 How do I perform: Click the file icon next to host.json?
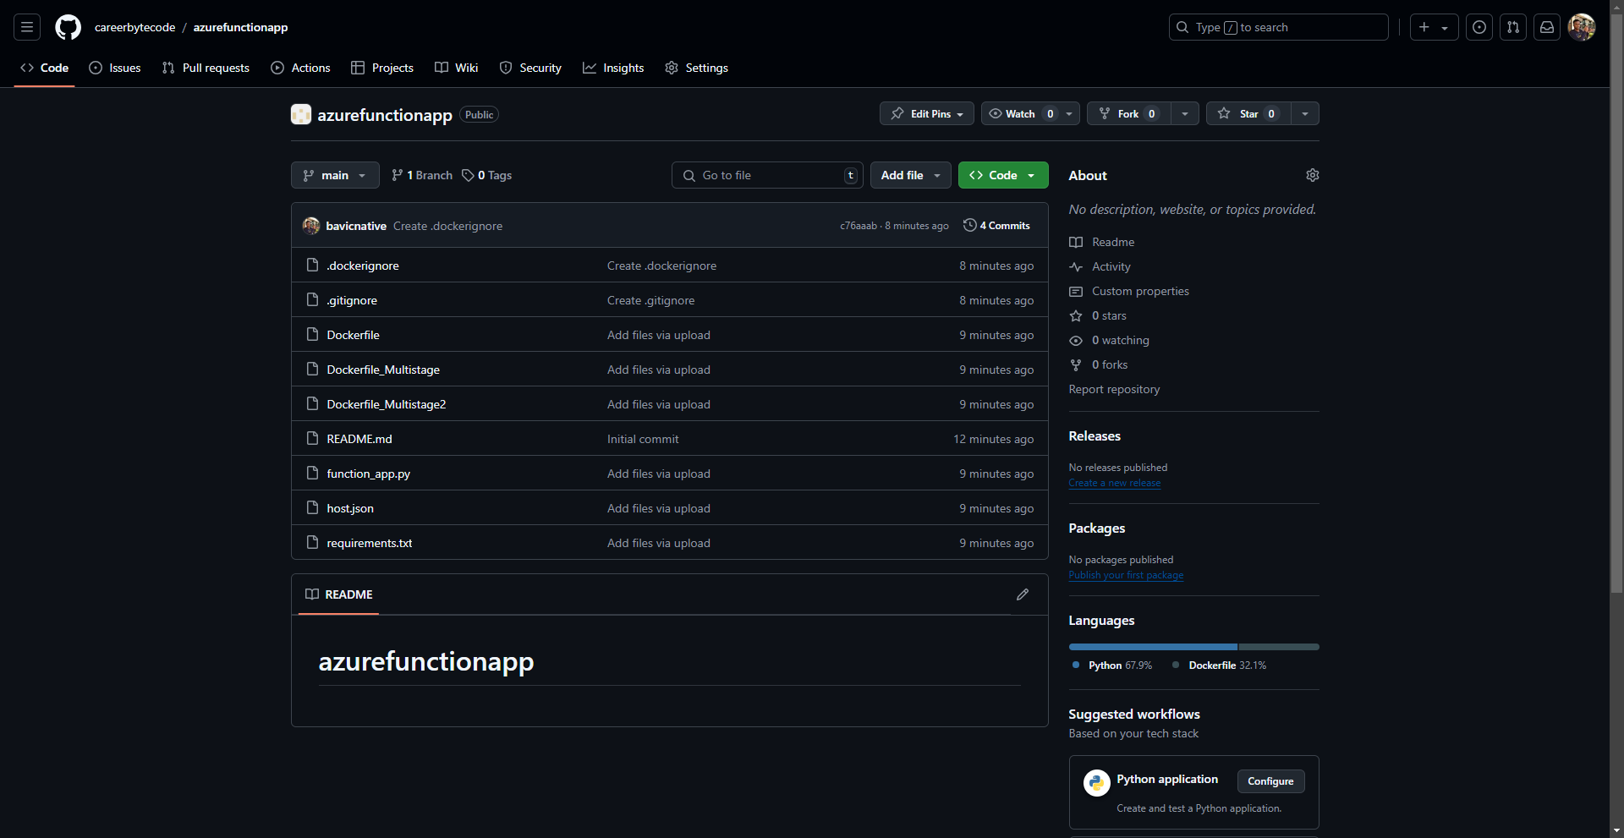(312, 508)
